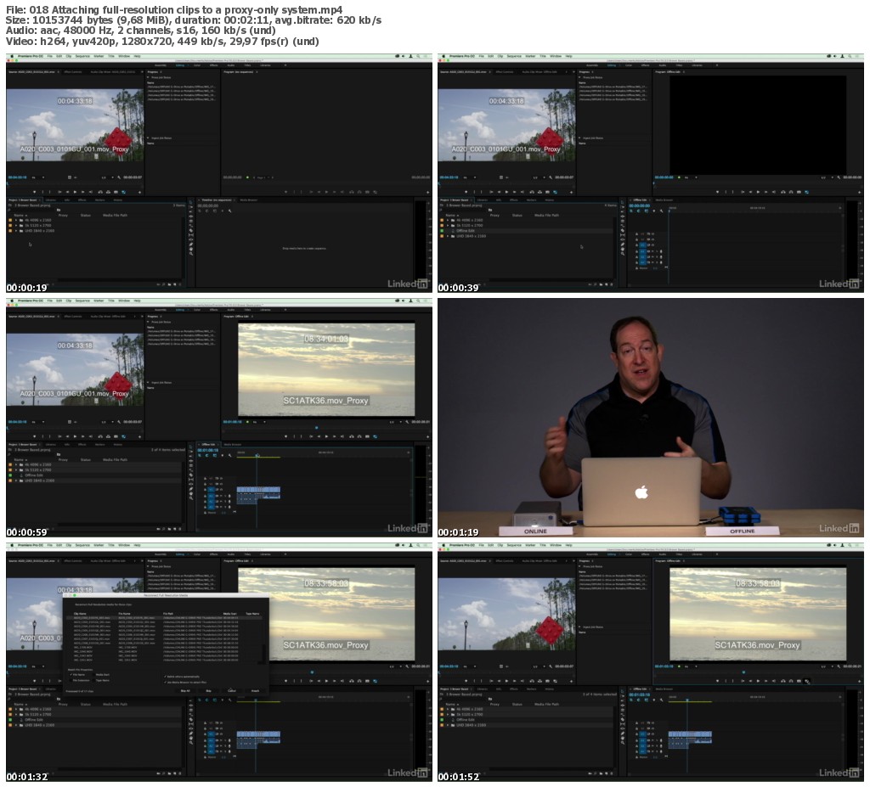
Task: Play the Source monitor in the 00:00:19 frame
Action: (x=75, y=192)
